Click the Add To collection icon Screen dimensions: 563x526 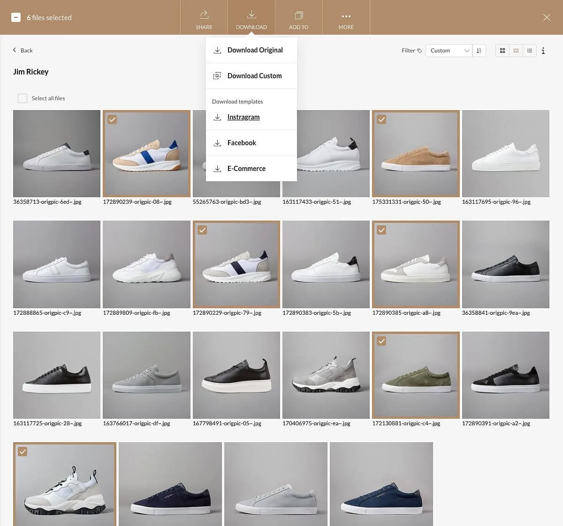pyautogui.click(x=299, y=15)
